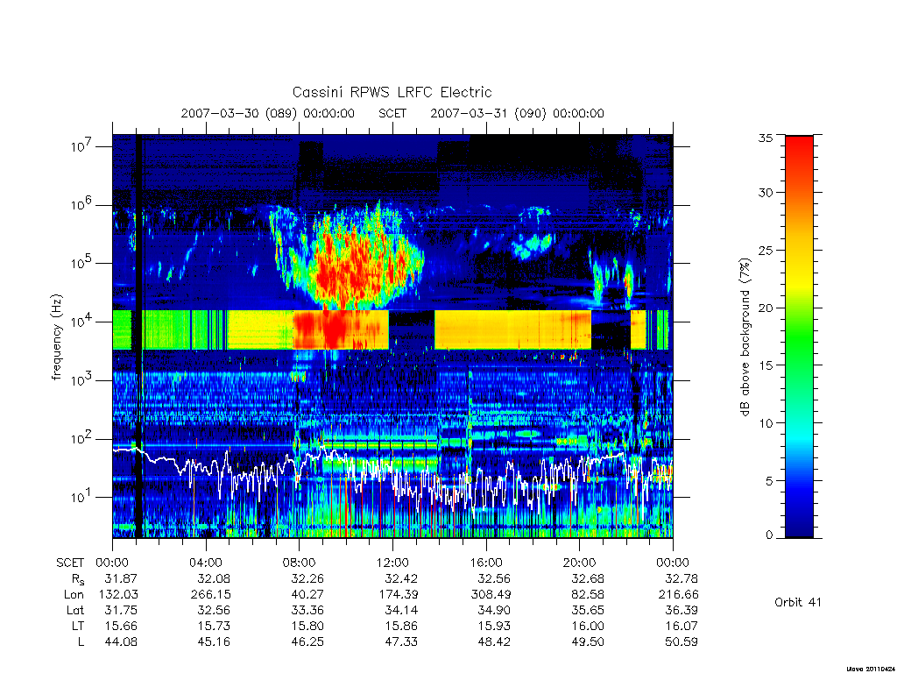Click the Rs value '31.87'
This screenshot has width=897, height=673.
[x=121, y=578]
